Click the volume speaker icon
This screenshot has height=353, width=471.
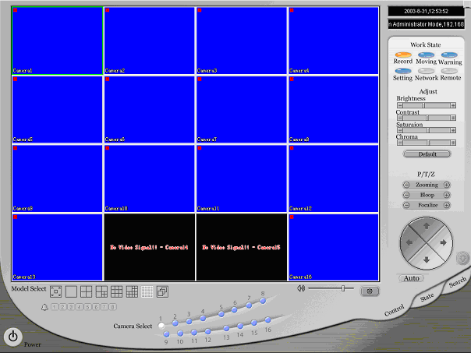(x=301, y=288)
